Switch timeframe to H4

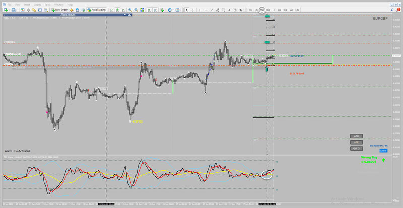click(x=280, y=10)
